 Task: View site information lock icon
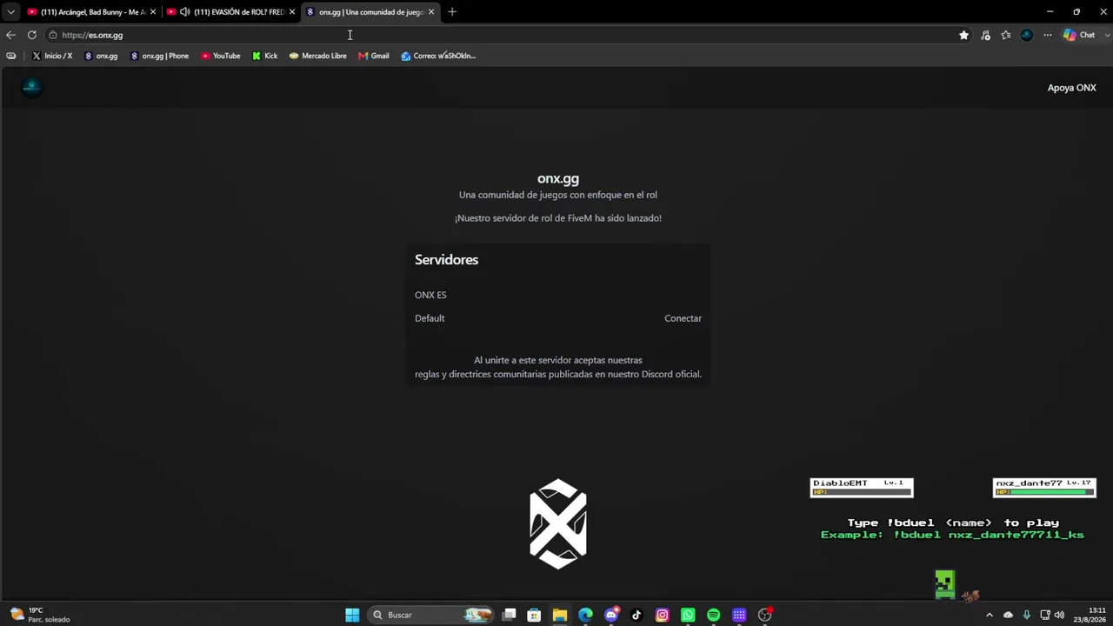(x=53, y=35)
